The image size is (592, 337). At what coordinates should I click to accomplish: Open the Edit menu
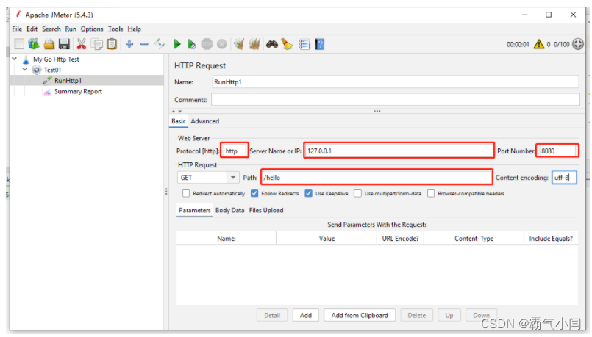click(x=32, y=29)
